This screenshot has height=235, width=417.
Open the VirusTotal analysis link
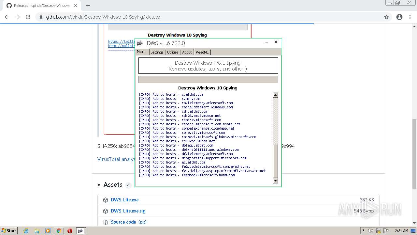point(116,159)
